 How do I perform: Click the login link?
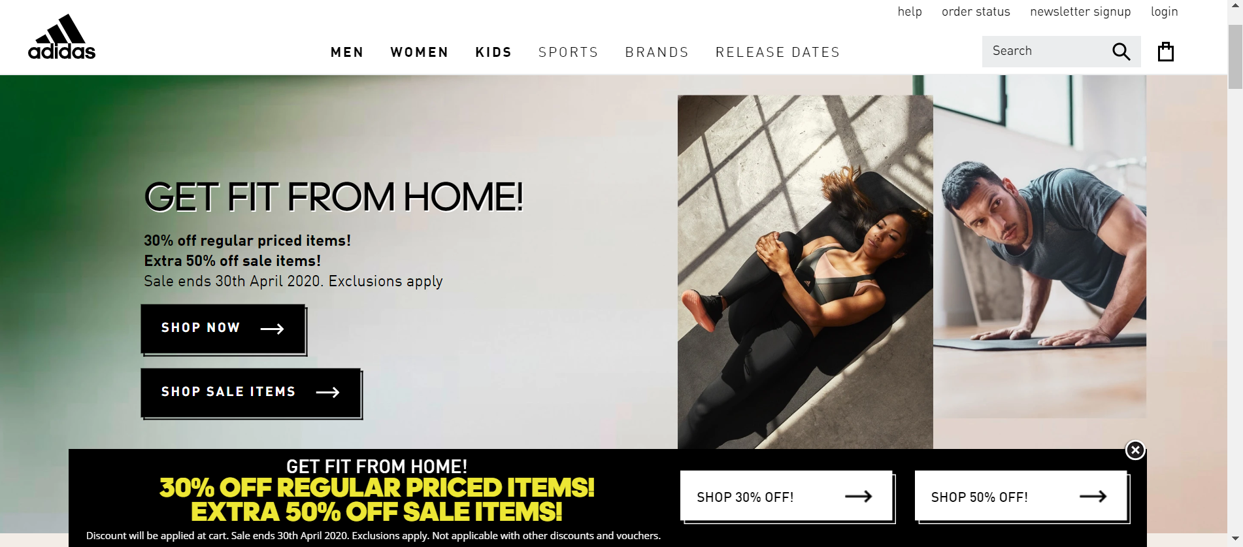point(1164,12)
